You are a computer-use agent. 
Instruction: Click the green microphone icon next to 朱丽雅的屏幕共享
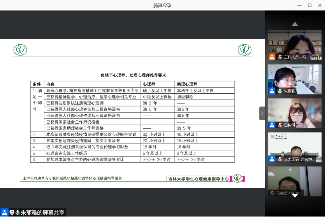click(17, 212)
